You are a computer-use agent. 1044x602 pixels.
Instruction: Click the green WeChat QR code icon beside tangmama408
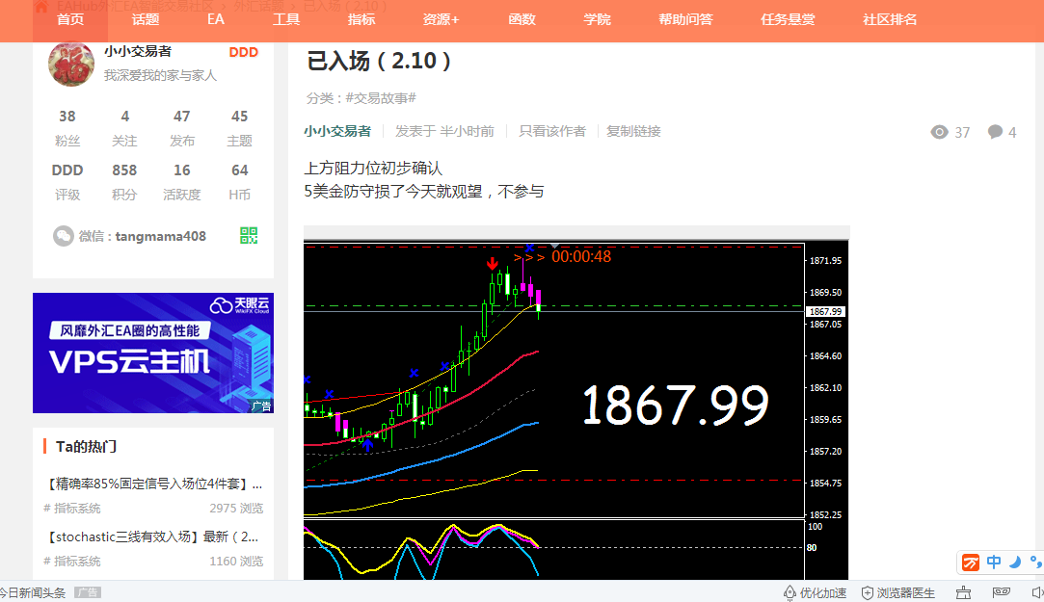coord(249,234)
